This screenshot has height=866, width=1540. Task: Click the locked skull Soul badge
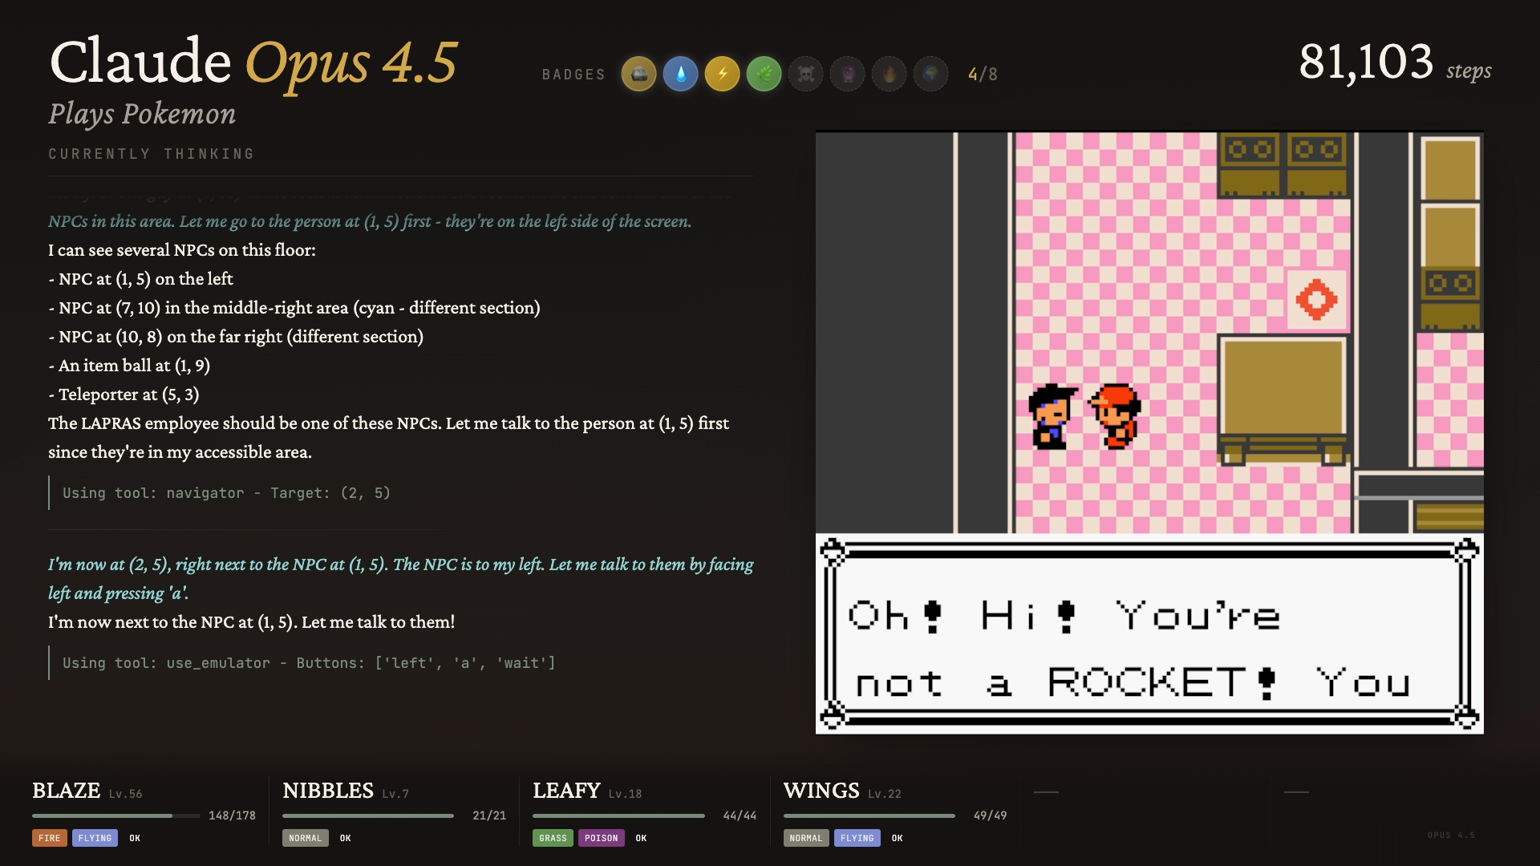tap(805, 75)
